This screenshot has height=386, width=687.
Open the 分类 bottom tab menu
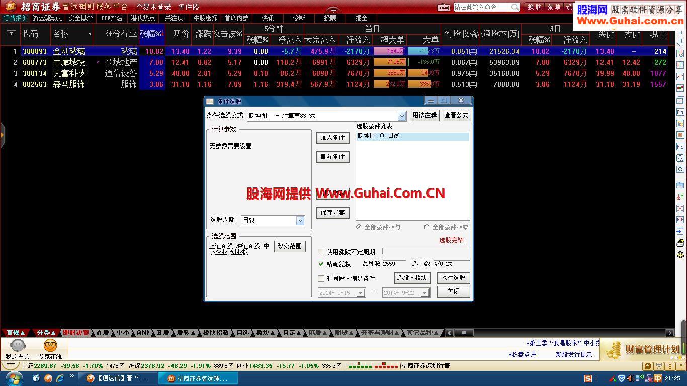click(45, 333)
